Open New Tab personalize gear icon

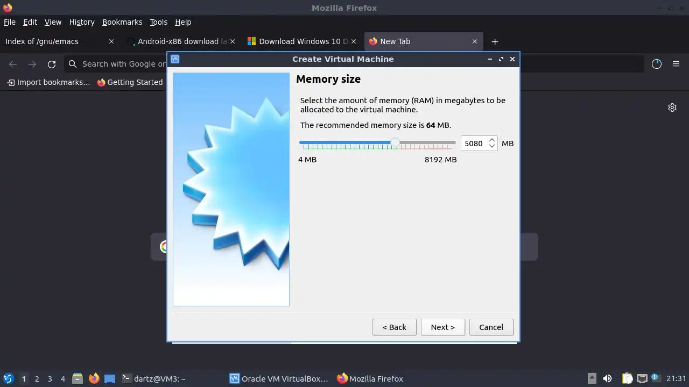672,107
